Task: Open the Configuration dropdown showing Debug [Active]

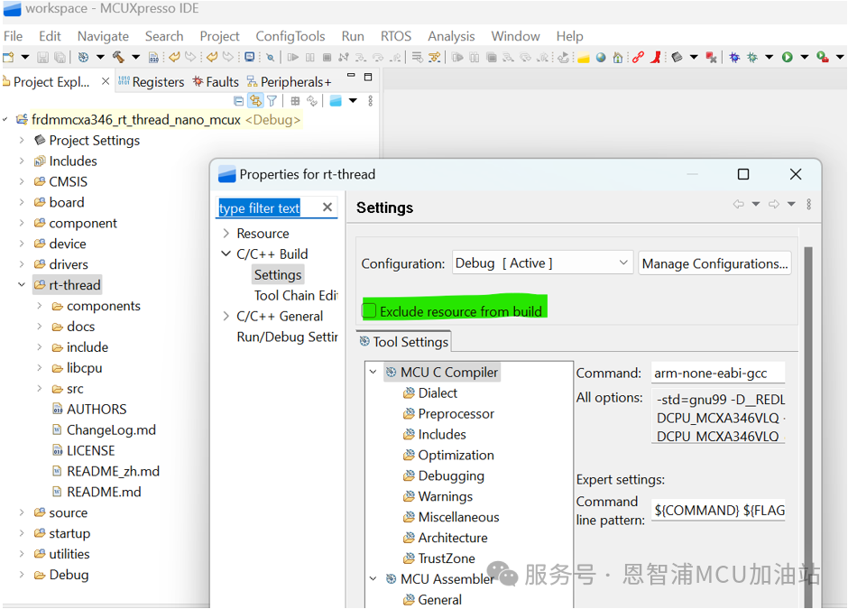Action: point(542,263)
